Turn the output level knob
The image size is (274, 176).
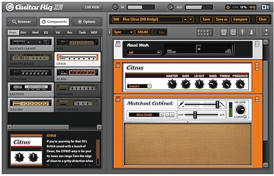170,7
